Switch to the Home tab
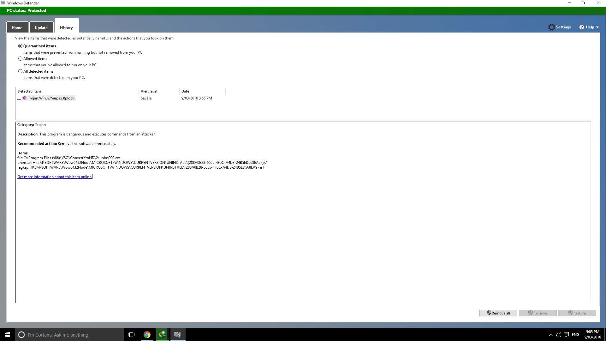606x341 pixels. (17, 27)
